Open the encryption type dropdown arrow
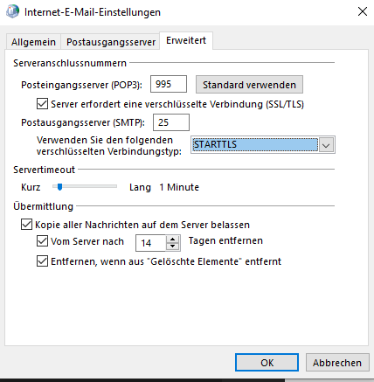The height and width of the screenshot is (382, 374). pyautogui.click(x=326, y=145)
